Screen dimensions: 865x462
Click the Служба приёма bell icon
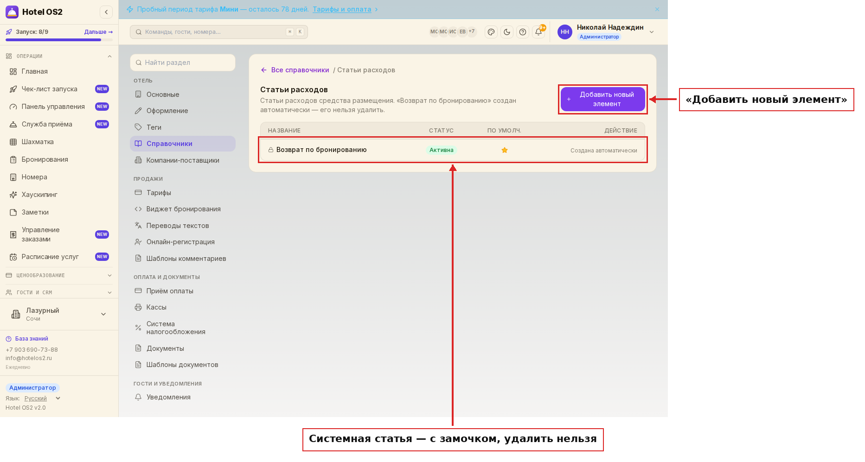coord(13,124)
